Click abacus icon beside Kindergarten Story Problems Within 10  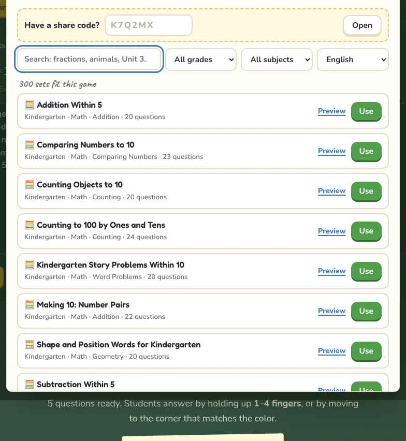pyautogui.click(x=30, y=265)
